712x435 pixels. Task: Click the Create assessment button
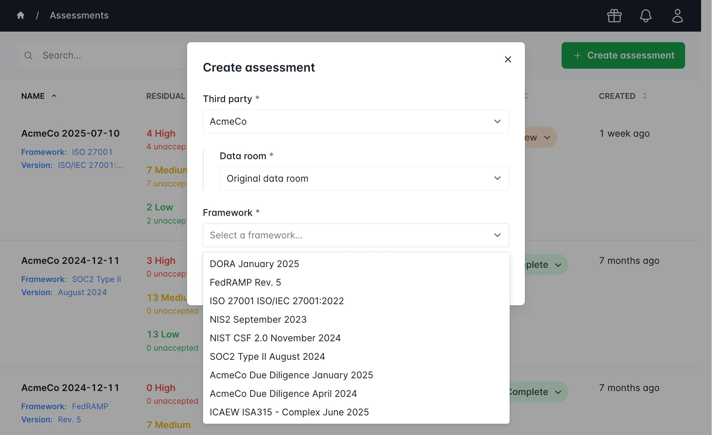[x=623, y=55]
